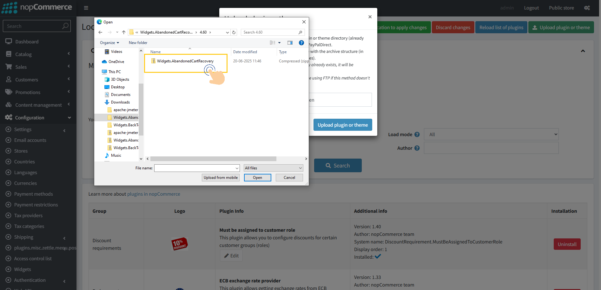Open the Organize dropdown menu
The width and height of the screenshot is (601, 290).
(x=109, y=43)
